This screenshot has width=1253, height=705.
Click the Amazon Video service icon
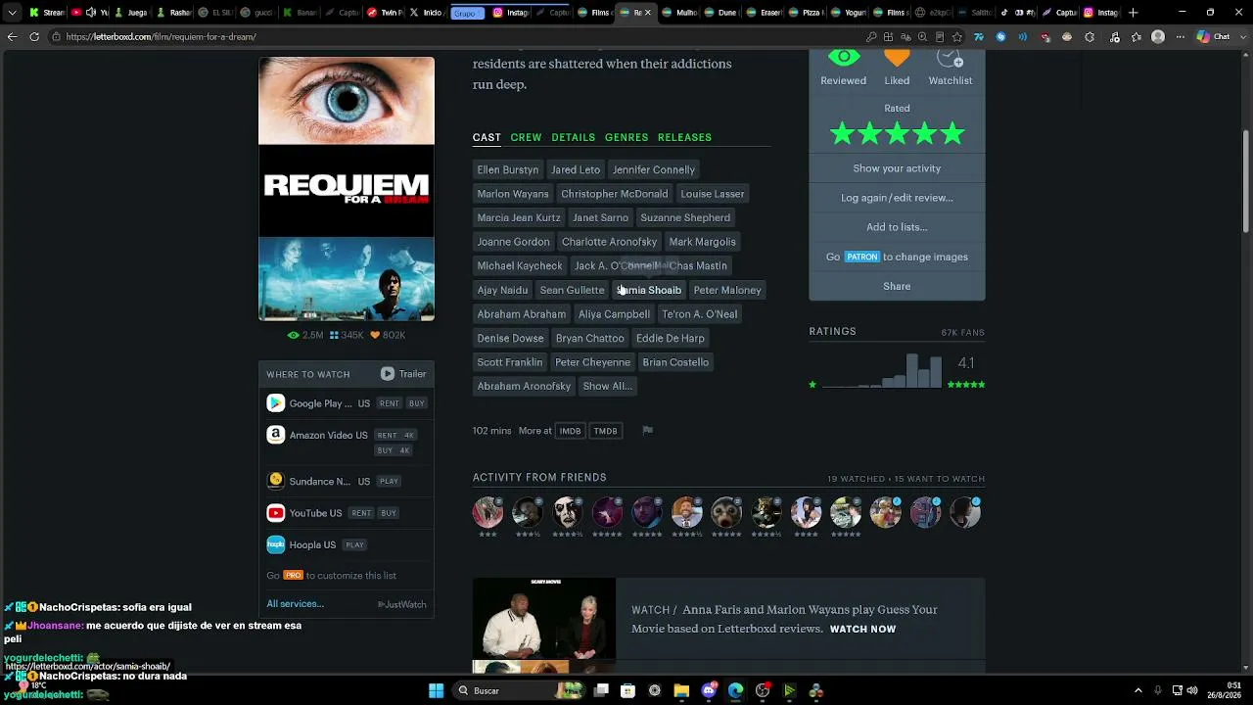[x=276, y=435]
